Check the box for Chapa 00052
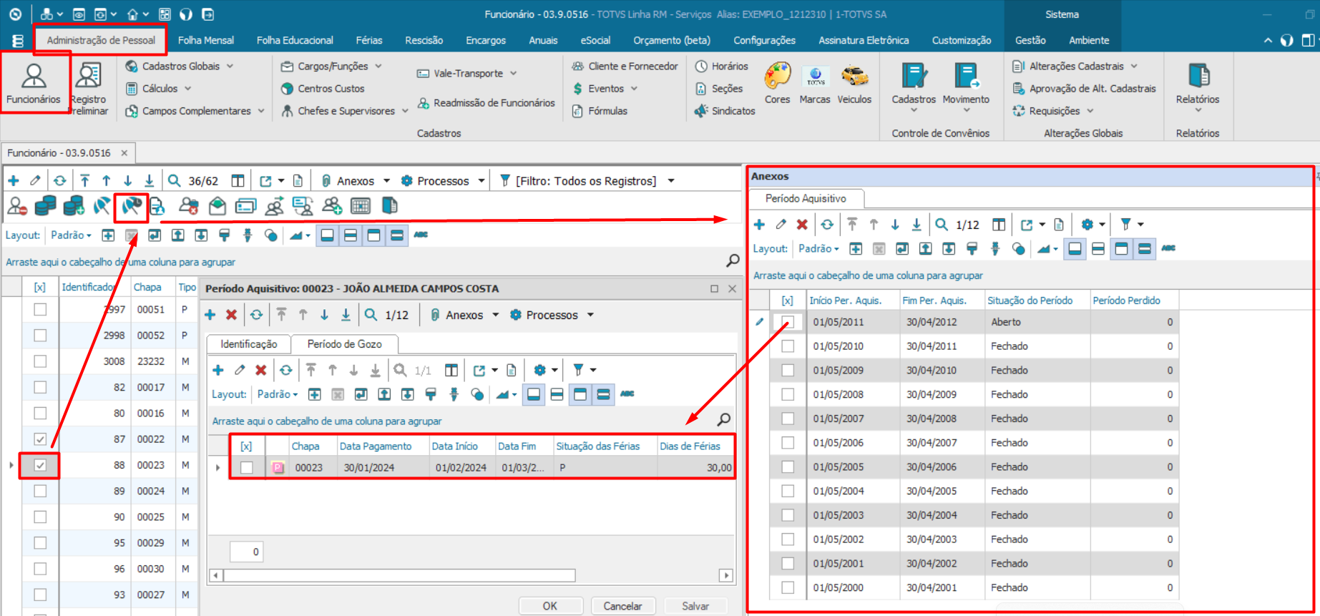Viewport: 1320px width, 616px height. 40,336
